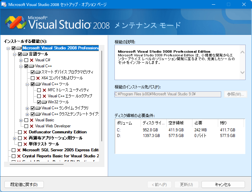
Task: Select the Win32 ツール tree item
Action: tap(58, 102)
